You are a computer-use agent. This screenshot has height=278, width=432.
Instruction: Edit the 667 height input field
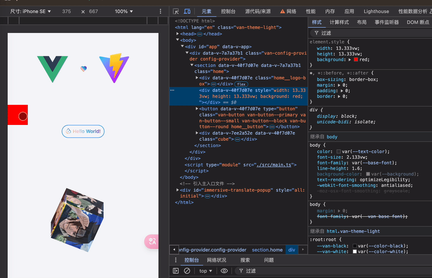93,11
